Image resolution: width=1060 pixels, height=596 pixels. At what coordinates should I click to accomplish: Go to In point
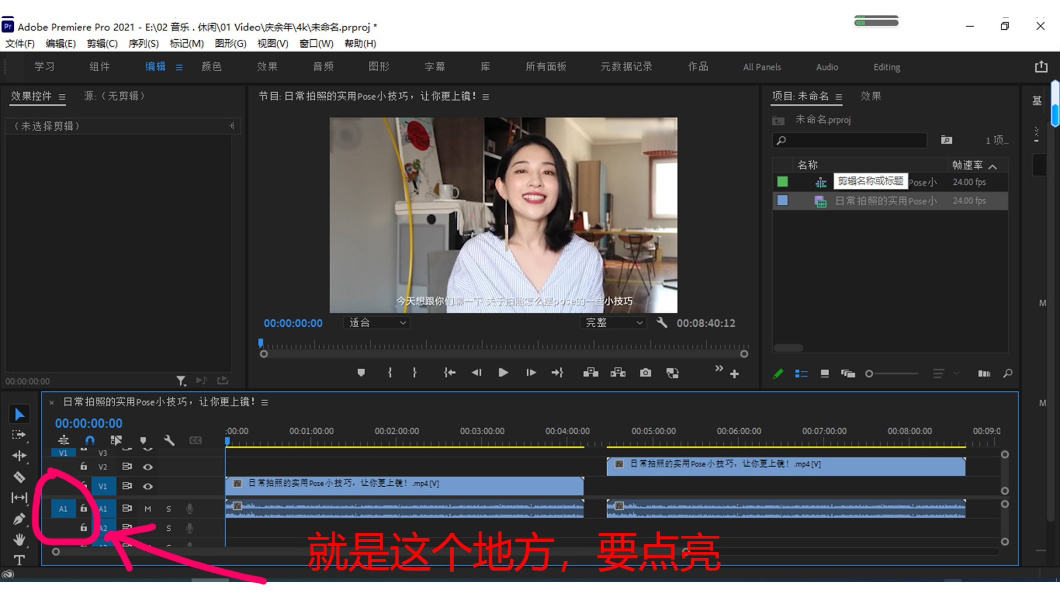pos(449,373)
